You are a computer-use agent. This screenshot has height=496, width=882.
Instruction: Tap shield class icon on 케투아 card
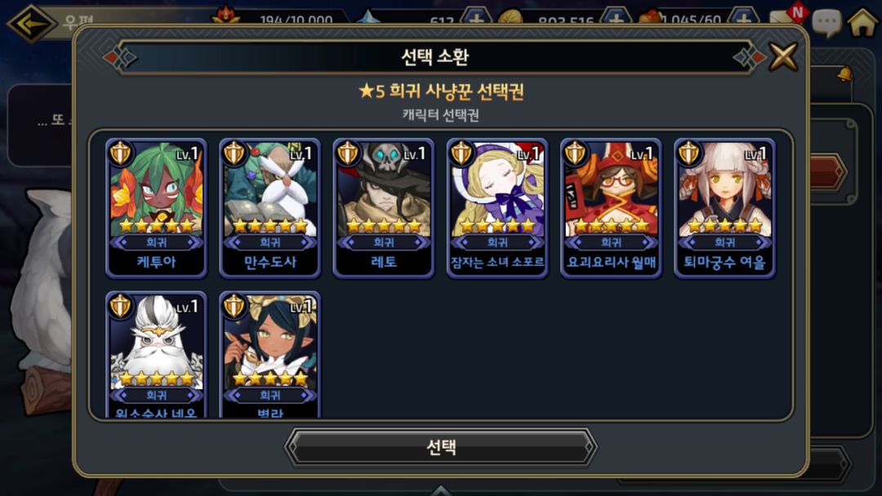(x=120, y=153)
